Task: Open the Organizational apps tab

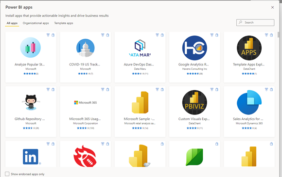Action: pyautogui.click(x=36, y=23)
